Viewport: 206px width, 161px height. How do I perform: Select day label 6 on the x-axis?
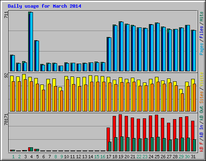pyautogui.click(x=43, y=157)
